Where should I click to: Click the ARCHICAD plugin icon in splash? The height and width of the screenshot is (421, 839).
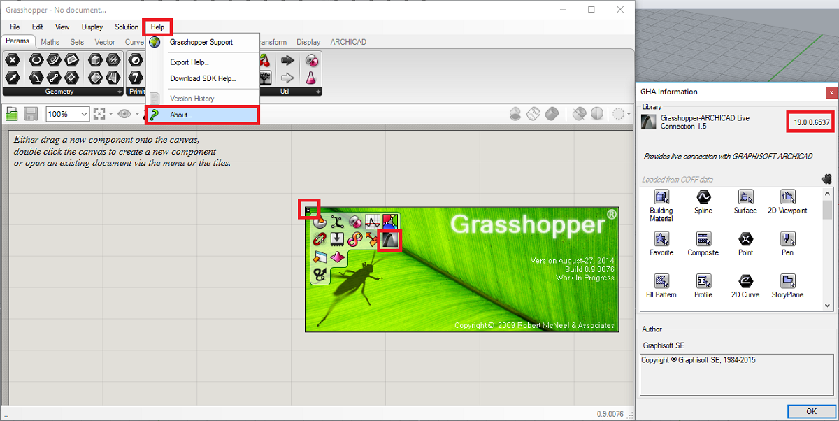pos(389,240)
